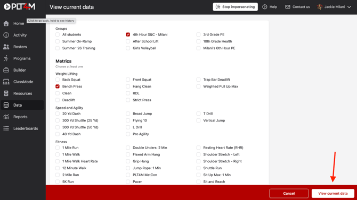Click the Home house icon
Viewport: 357px width, 200px height.
coord(6,23)
